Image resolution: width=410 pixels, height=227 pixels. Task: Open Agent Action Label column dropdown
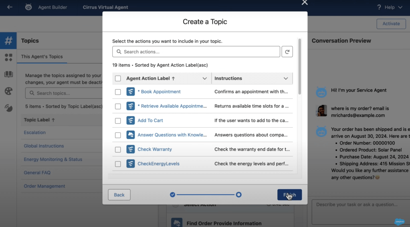pos(204,78)
